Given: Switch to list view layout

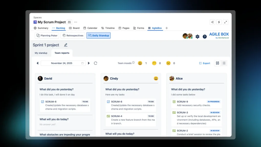Looking at the screenshot, I should coord(224,63).
